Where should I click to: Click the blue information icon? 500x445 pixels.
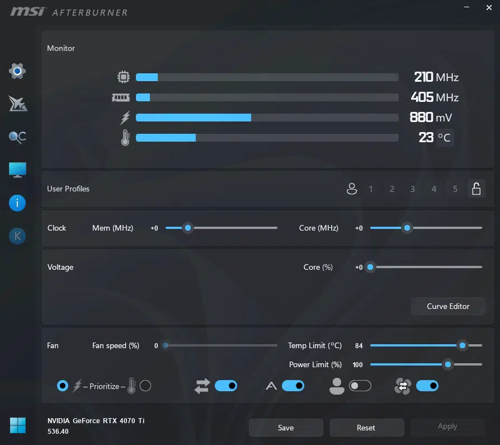17,203
